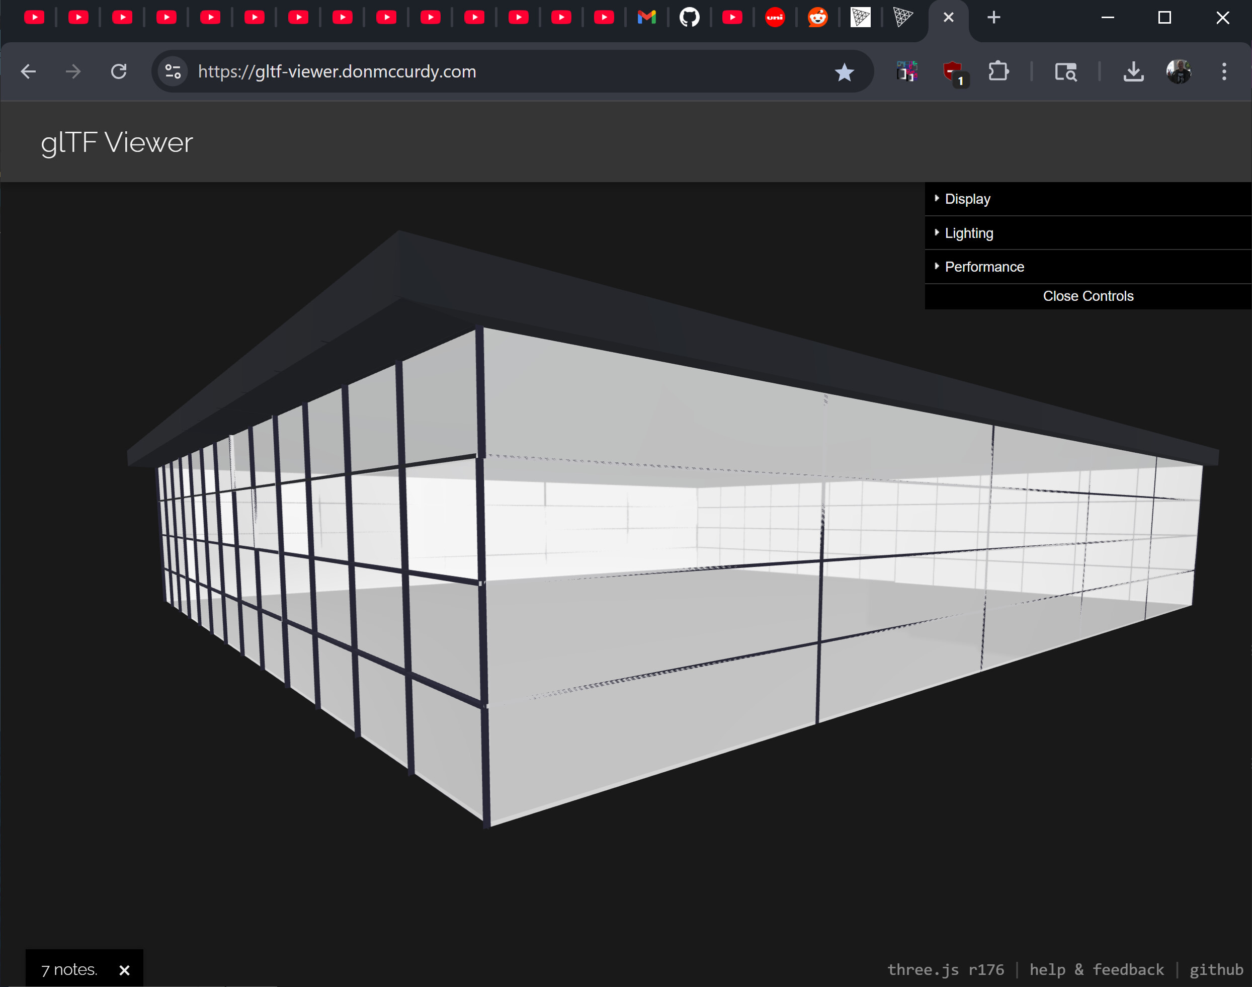
Task: Dismiss the 7 notes popup
Action: [x=124, y=970]
